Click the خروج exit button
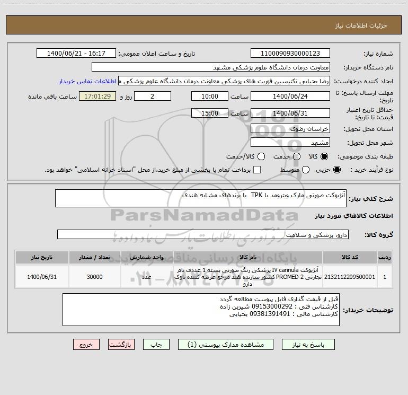The height and width of the screenshot is (395, 408). 86,345
